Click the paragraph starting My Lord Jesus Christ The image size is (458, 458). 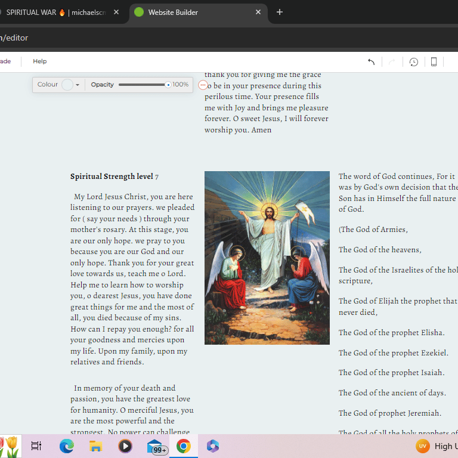pyautogui.click(x=132, y=279)
